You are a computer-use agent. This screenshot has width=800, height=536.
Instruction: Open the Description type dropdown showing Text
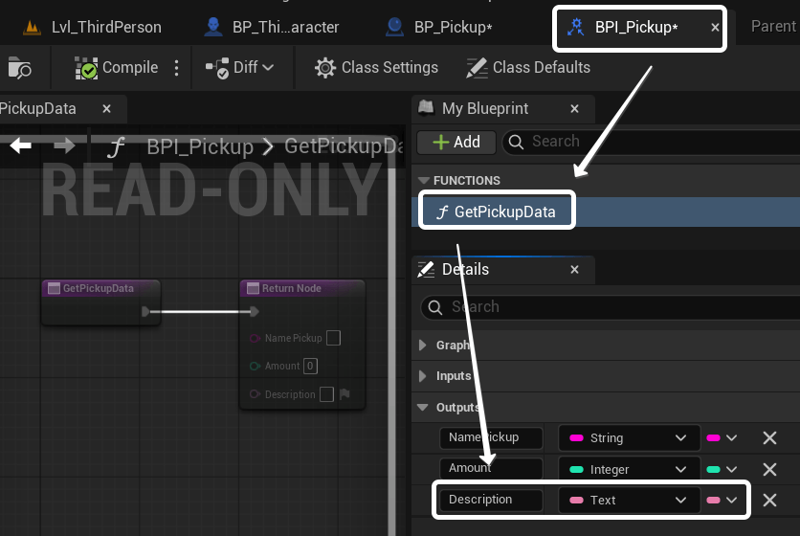(x=628, y=501)
